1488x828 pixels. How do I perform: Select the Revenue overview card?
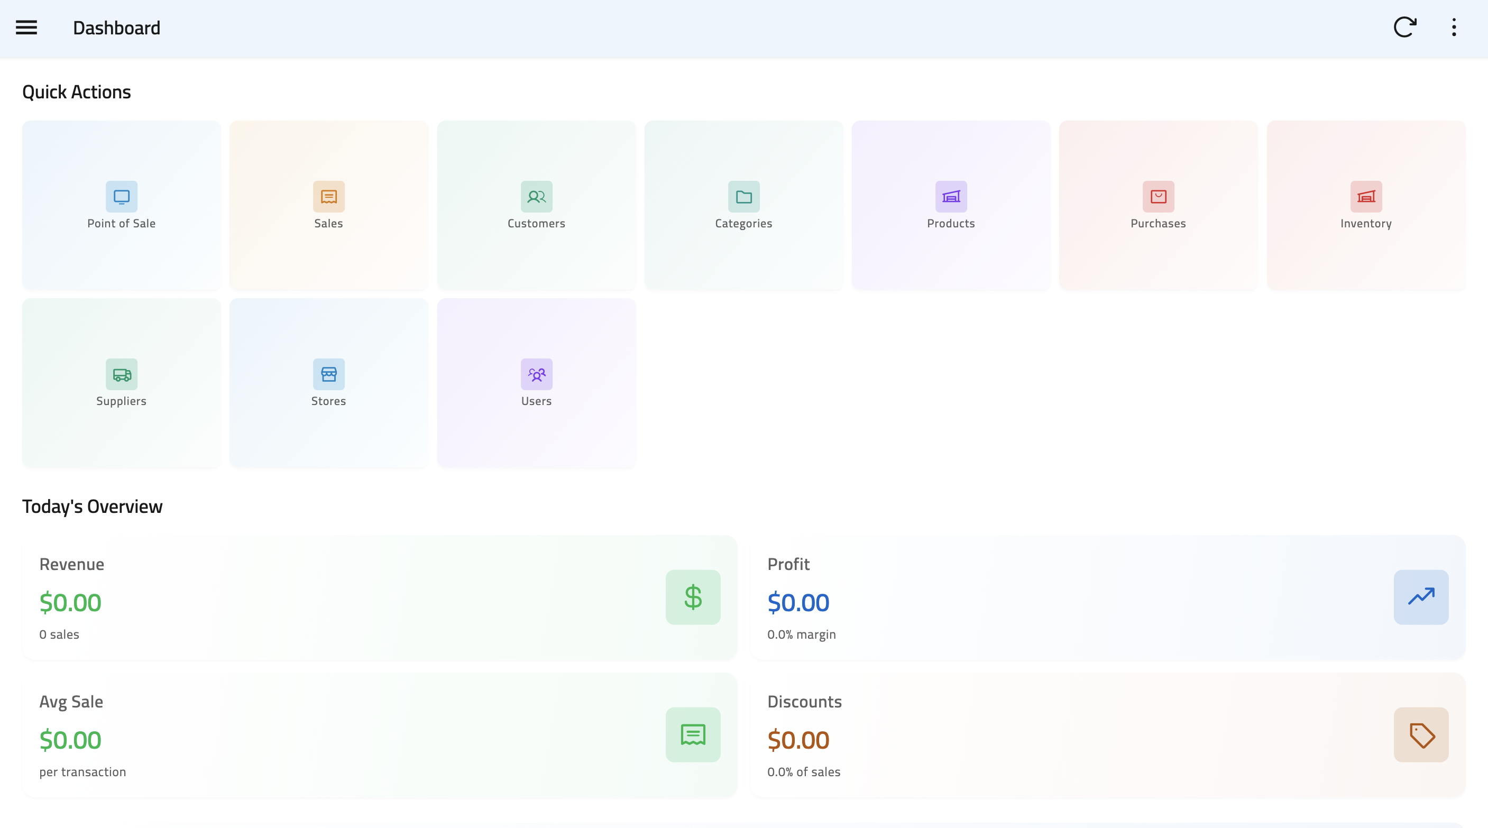[x=346, y=597]
